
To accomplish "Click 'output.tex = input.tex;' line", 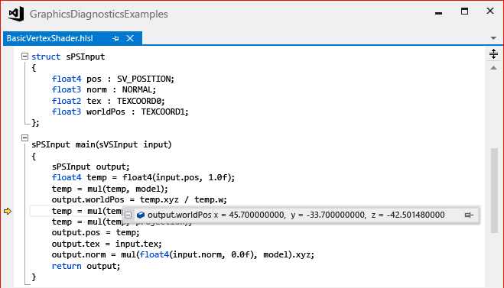I will pyautogui.click(x=107, y=244).
